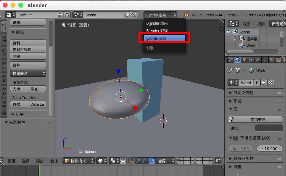Select the World properties tab icon

pos(237,60)
